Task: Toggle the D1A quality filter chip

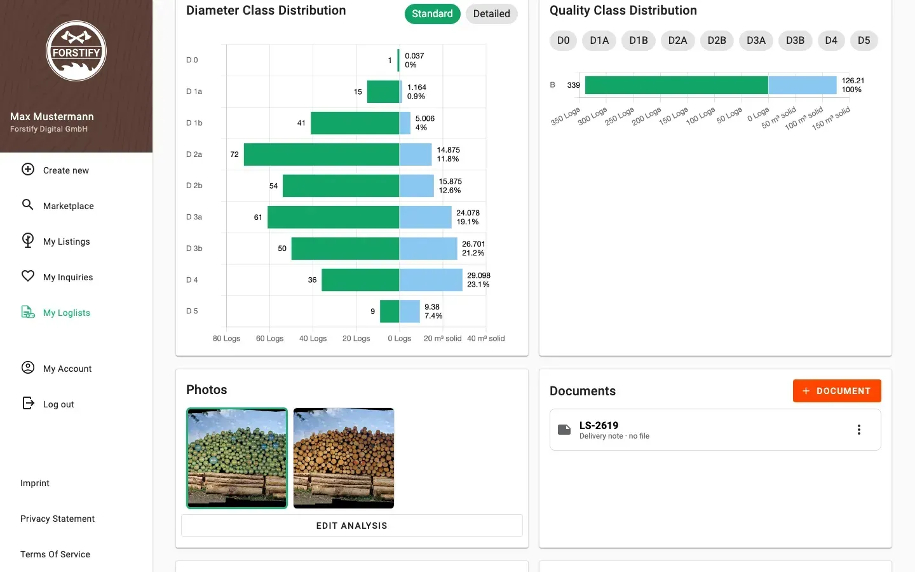Action: [x=599, y=41]
